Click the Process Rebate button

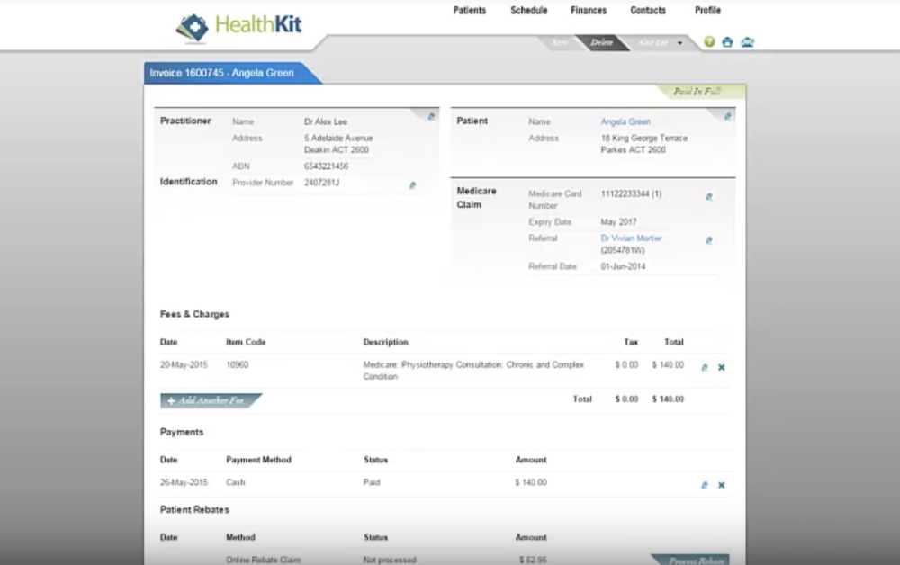[x=691, y=560]
